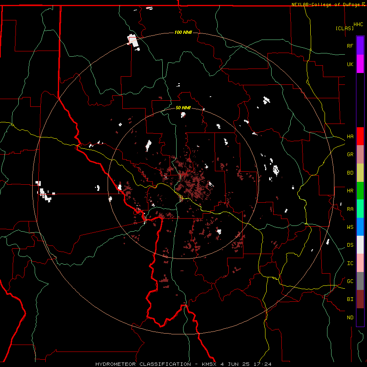Click the HHC product label
Screen dimensions: 367x367
(x=358, y=24)
